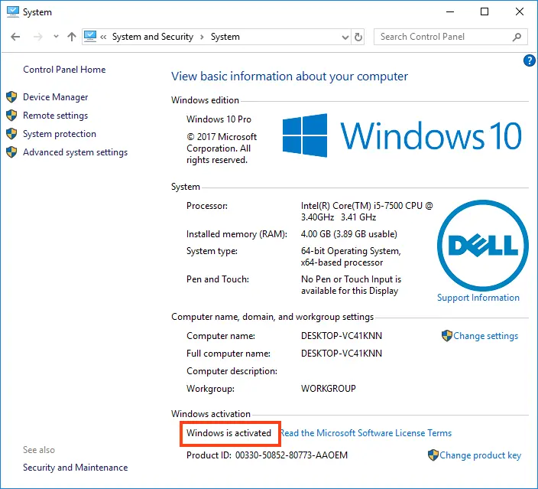Click the WORKGROUP value
The height and width of the screenshot is (489, 538).
pos(329,388)
